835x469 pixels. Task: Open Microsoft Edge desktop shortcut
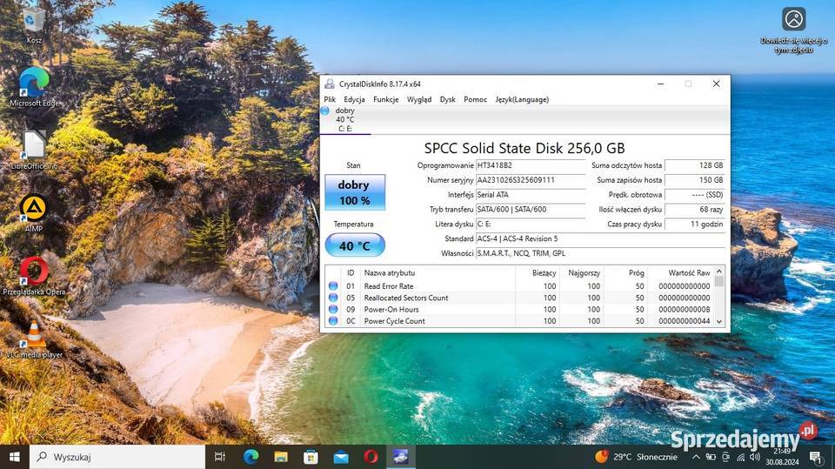click(x=34, y=87)
